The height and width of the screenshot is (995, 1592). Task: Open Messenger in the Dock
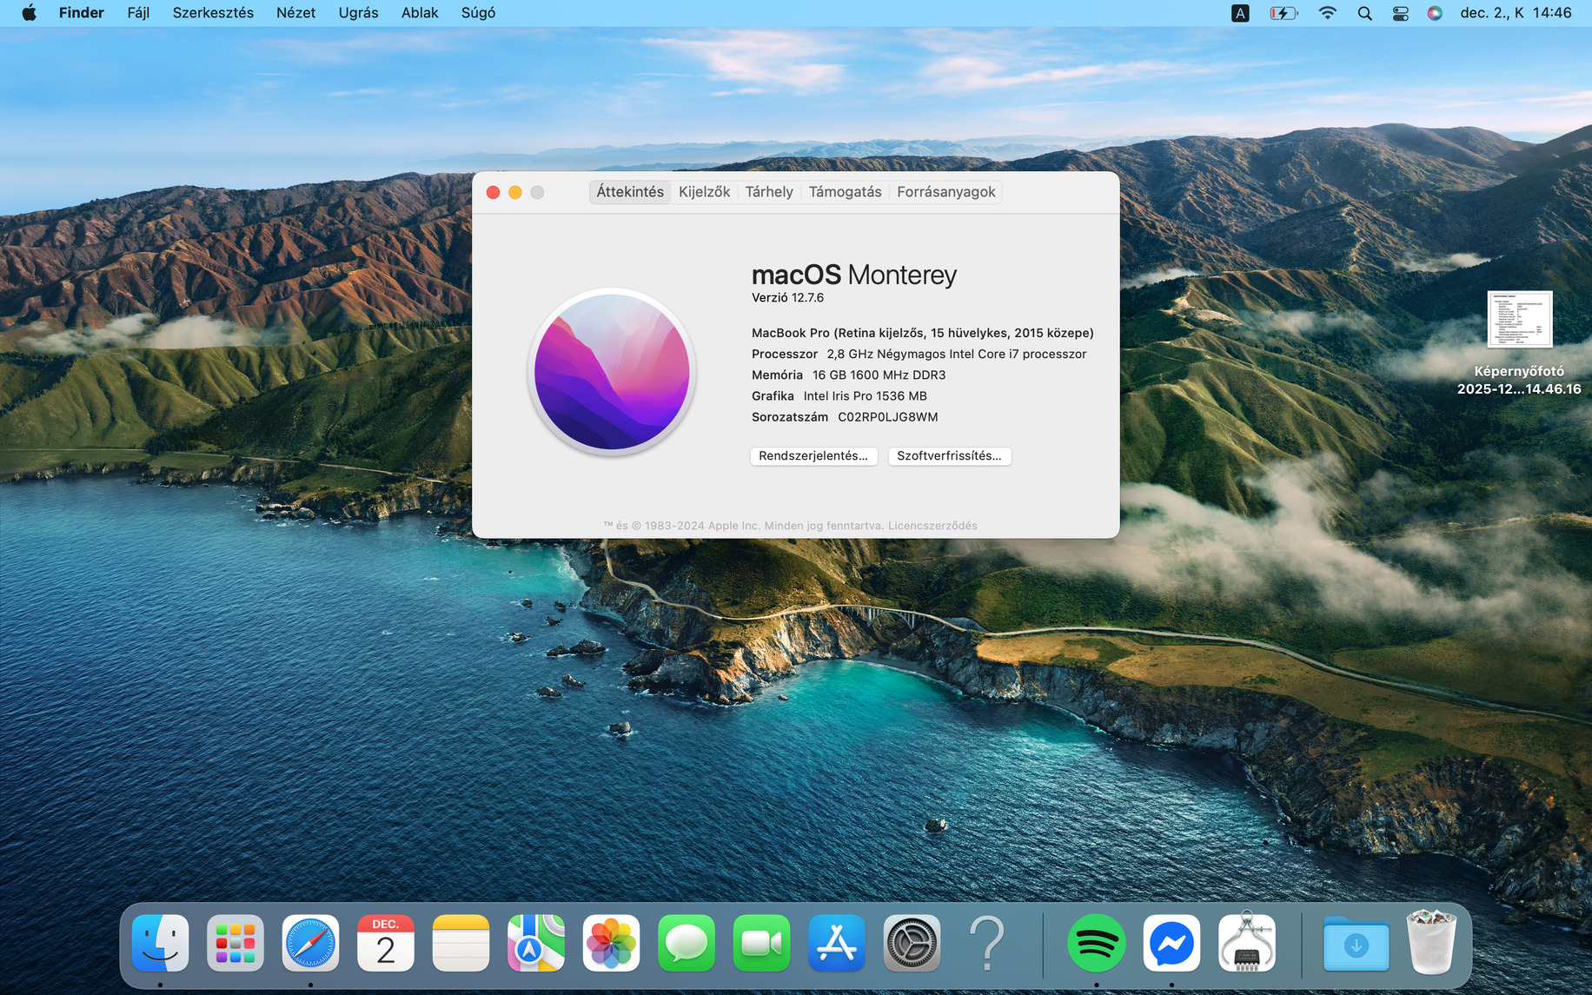(x=1171, y=943)
